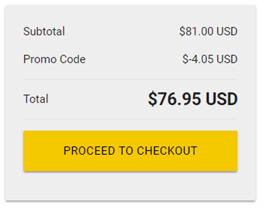Select the $-4.05 USD promo discount

[210, 59]
